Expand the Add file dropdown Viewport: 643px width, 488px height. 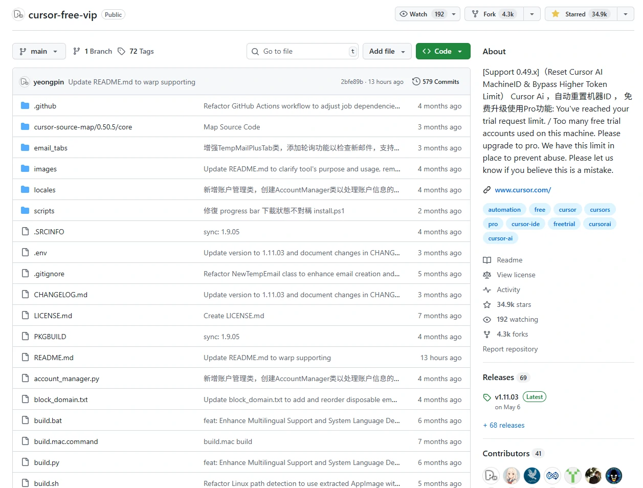tap(387, 51)
